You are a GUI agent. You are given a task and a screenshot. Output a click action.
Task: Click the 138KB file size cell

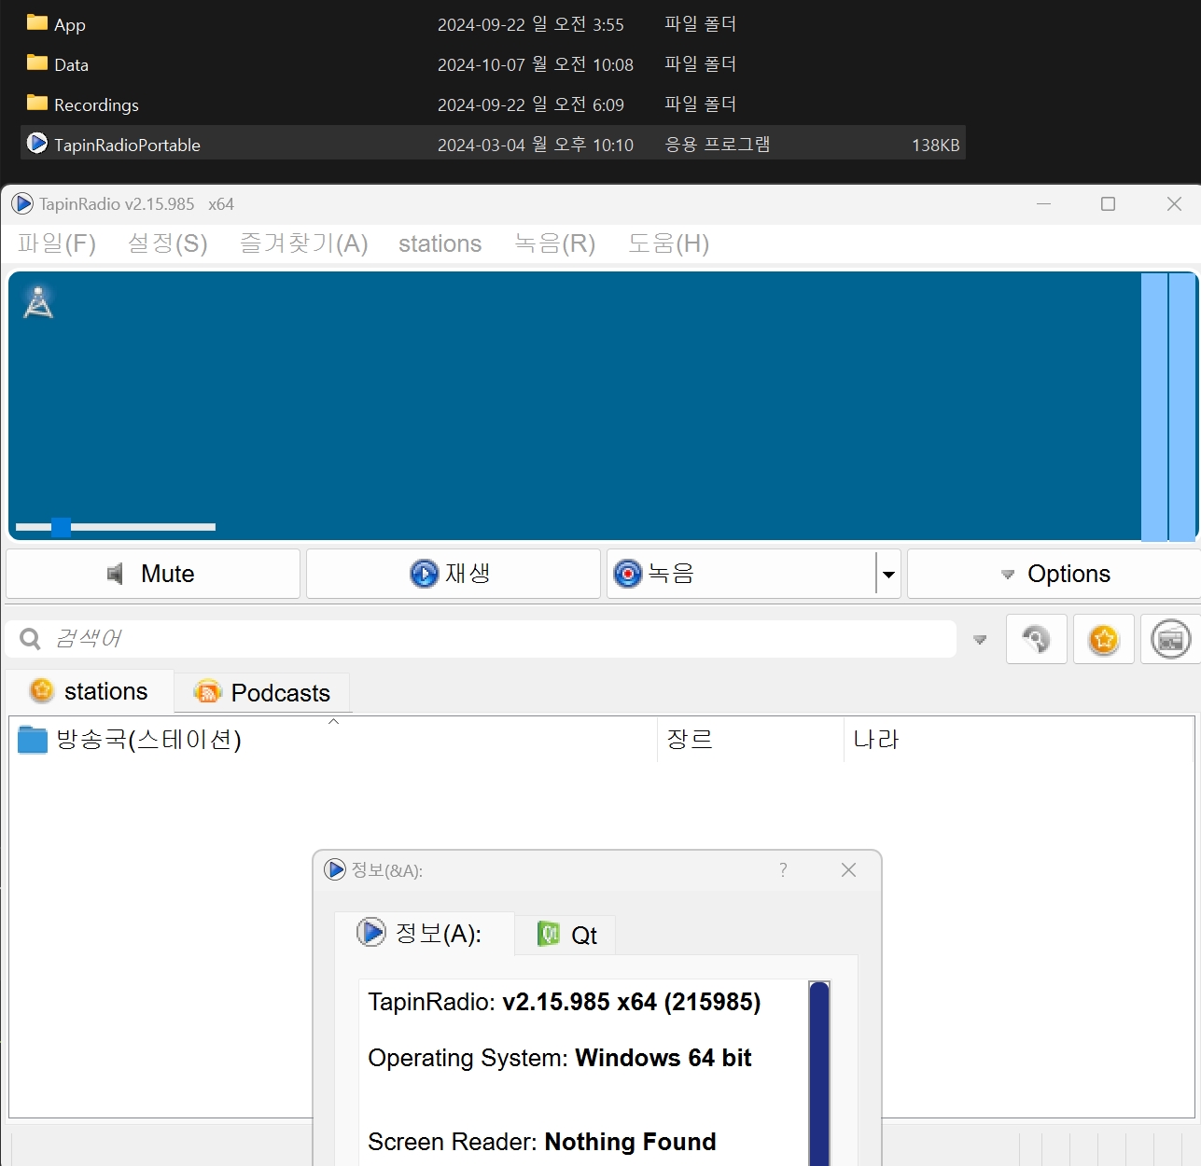point(935,145)
